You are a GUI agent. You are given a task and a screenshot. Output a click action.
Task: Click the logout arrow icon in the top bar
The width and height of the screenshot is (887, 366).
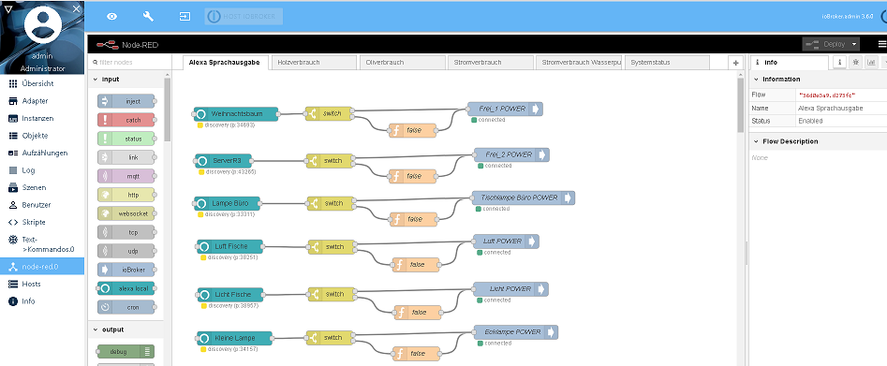(185, 17)
